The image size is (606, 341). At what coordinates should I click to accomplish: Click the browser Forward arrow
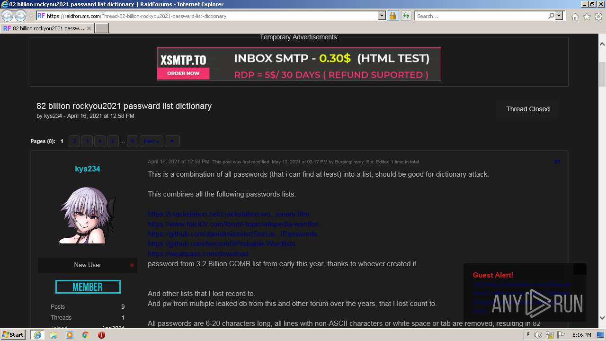[20, 16]
